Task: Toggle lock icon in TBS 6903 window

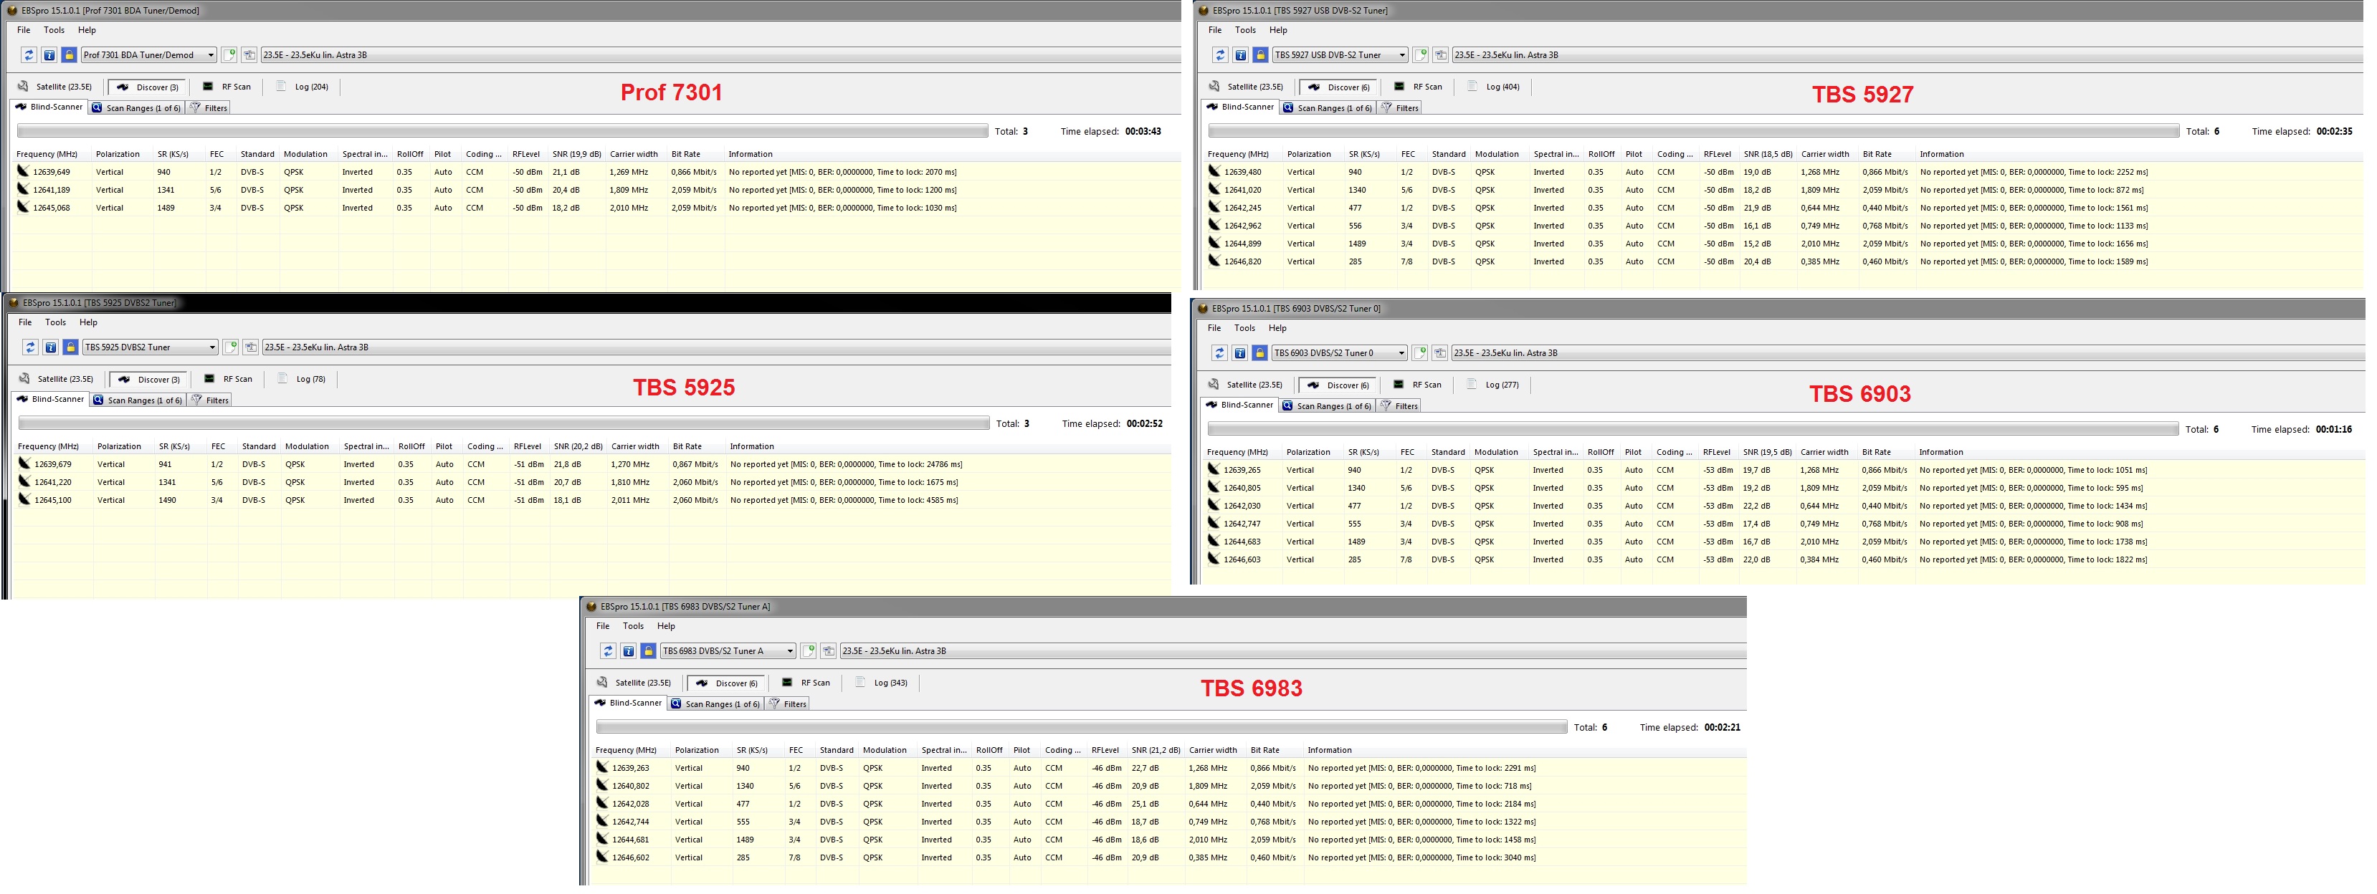Action: pyautogui.click(x=1259, y=353)
